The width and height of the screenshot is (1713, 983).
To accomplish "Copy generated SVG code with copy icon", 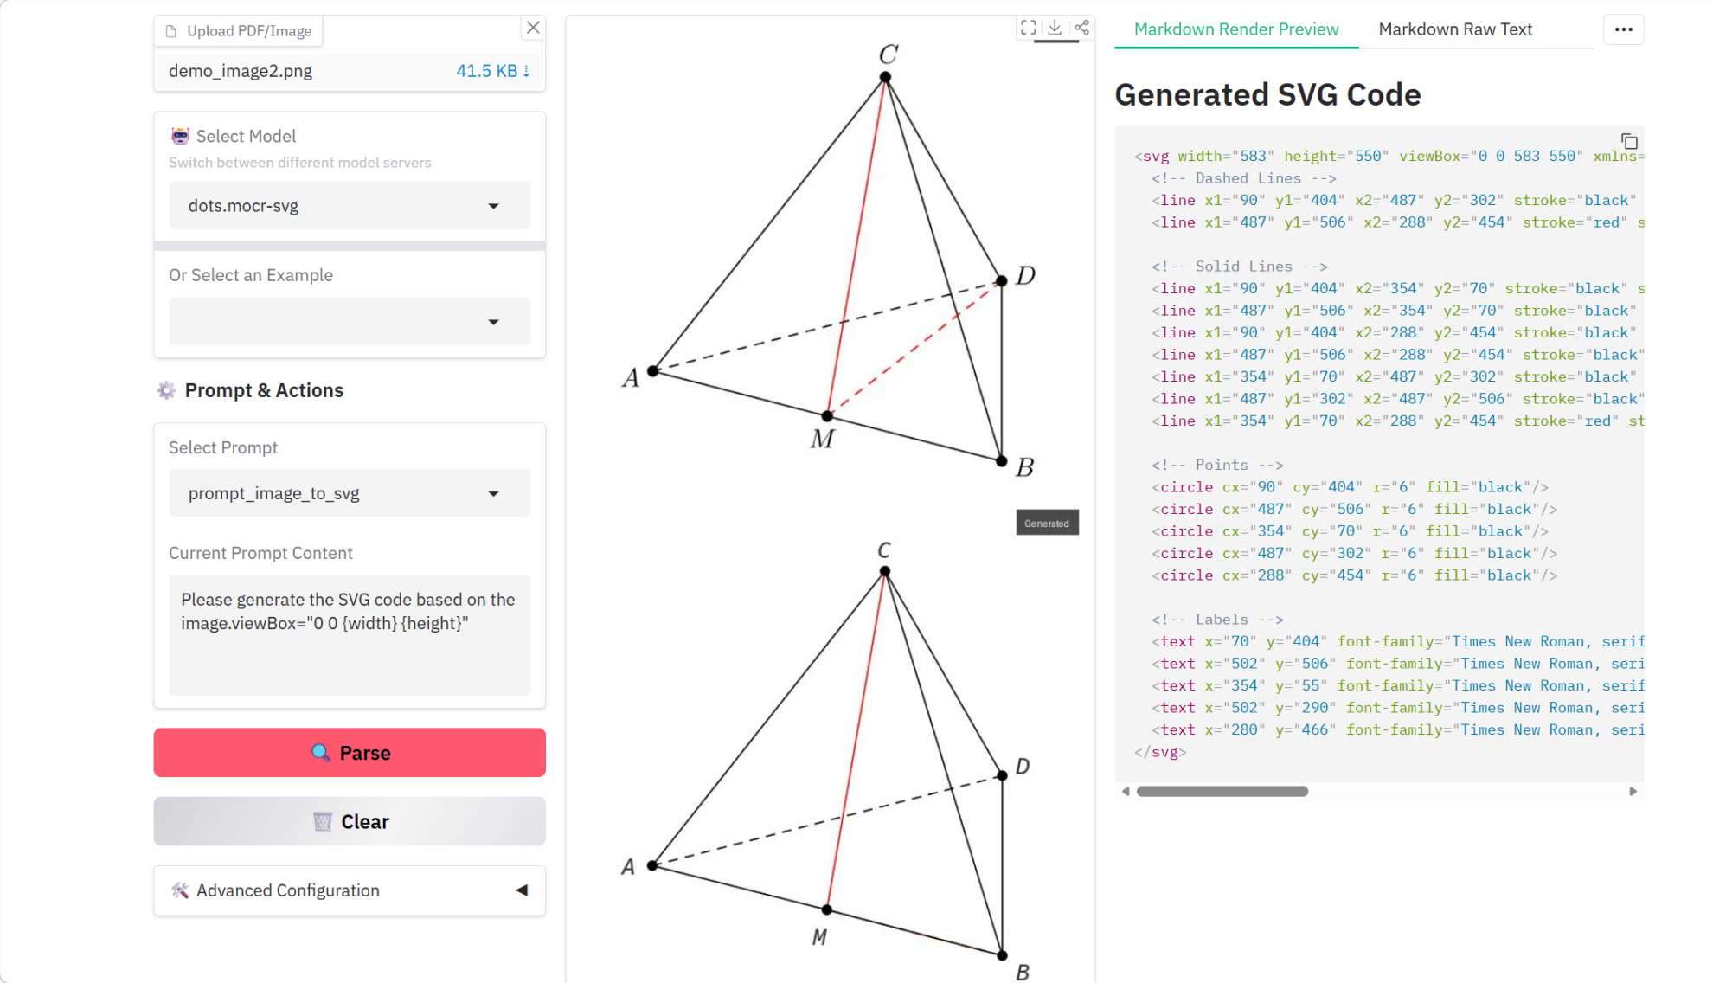I will click(1629, 141).
